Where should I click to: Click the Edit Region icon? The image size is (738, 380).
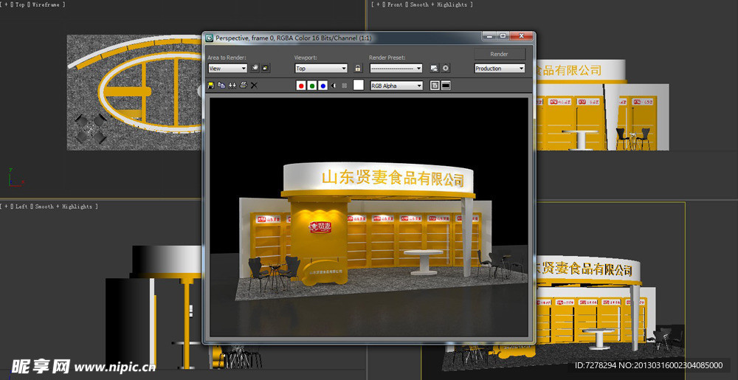(x=255, y=68)
